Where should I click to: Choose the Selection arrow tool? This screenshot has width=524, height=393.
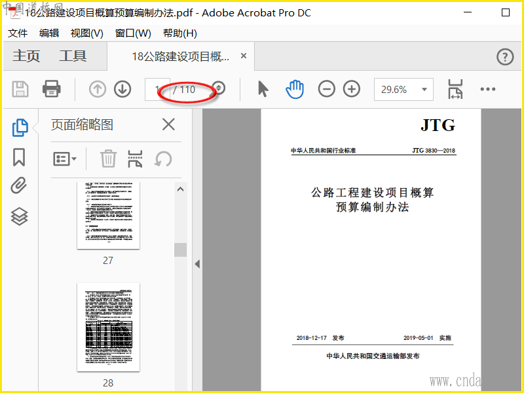pos(263,89)
